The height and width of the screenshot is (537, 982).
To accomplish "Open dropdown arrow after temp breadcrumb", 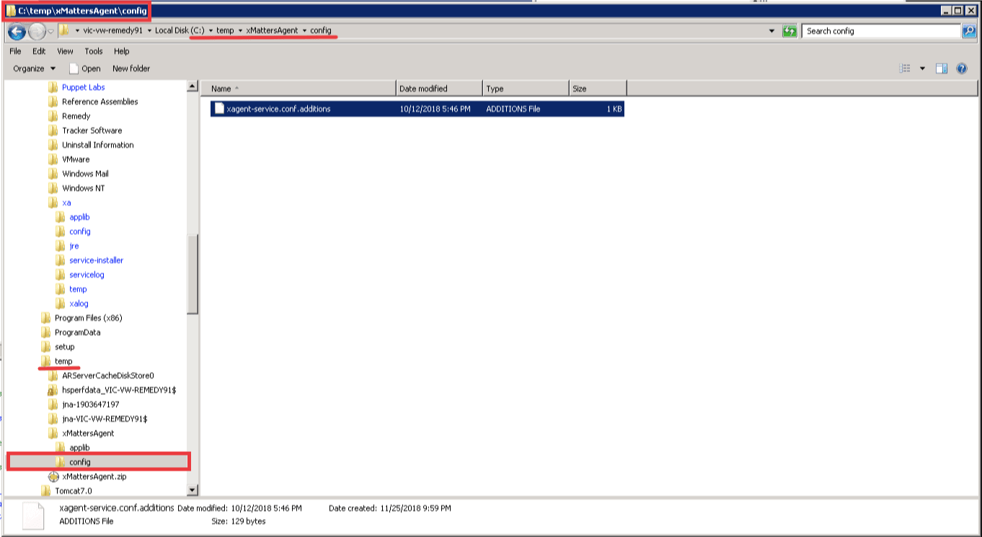I will [x=240, y=31].
